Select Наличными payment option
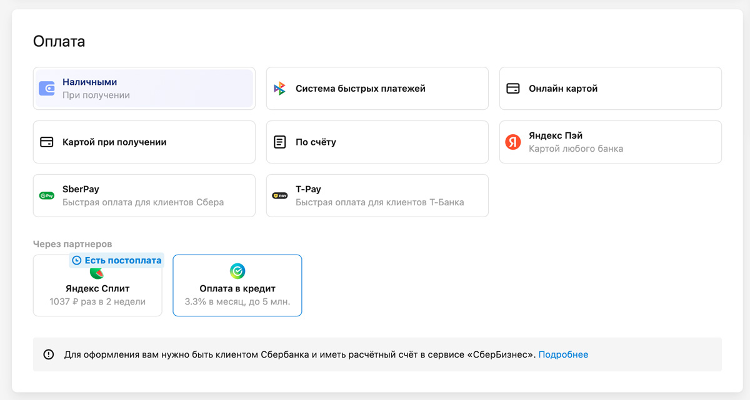The image size is (750, 400). 144,89
